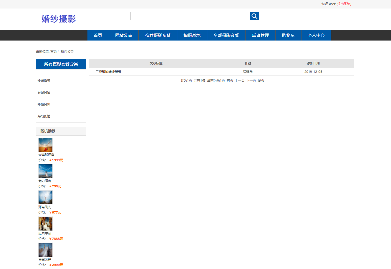This screenshot has width=391, height=269.
Task: Open 推荐摄影套餐 menu item
Action: 158,35
